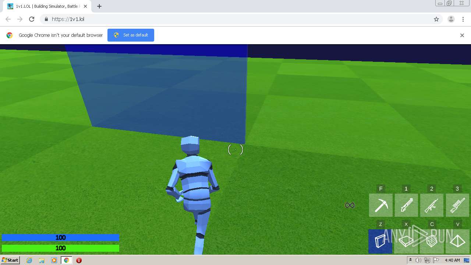Screen dimensions: 471x265
Task: Open the Chrome three-dot menu
Action: click(x=463, y=19)
